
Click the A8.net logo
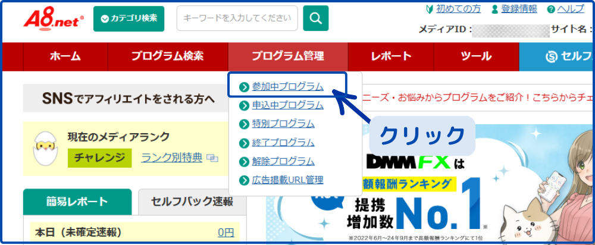[x=54, y=19]
